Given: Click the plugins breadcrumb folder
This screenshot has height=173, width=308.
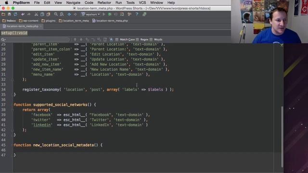Looking at the screenshot, I should [x=49, y=21].
